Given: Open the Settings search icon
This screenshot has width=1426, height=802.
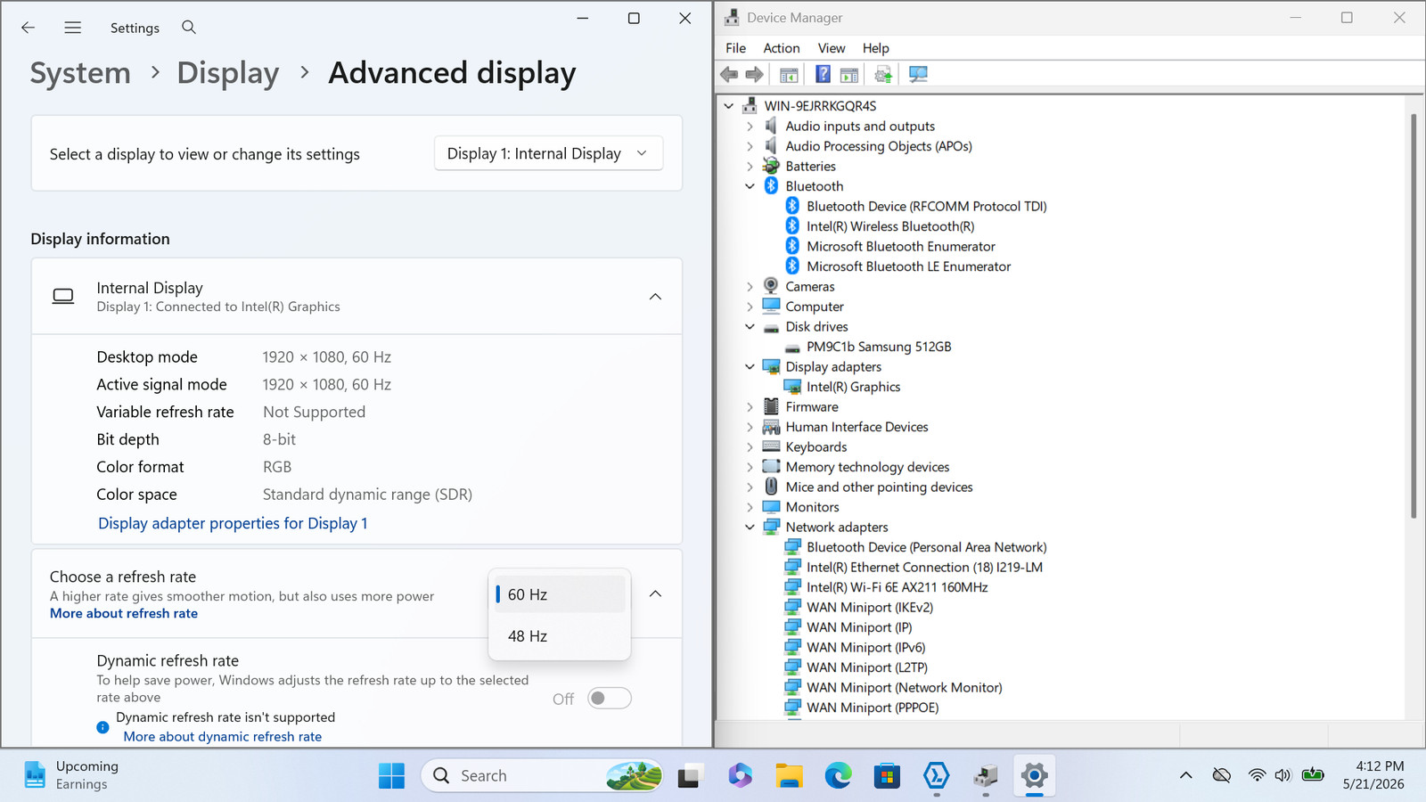Looking at the screenshot, I should pyautogui.click(x=189, y=28).
